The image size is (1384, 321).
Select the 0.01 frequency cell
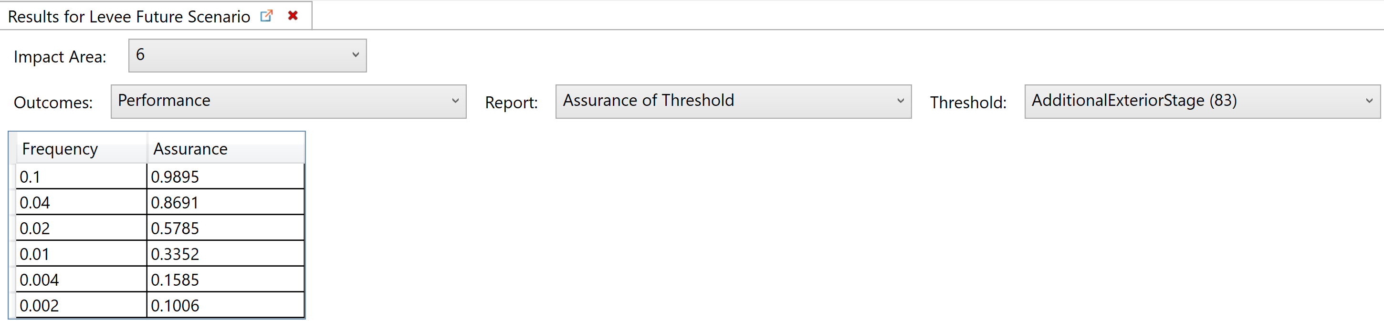click(81, 253)
